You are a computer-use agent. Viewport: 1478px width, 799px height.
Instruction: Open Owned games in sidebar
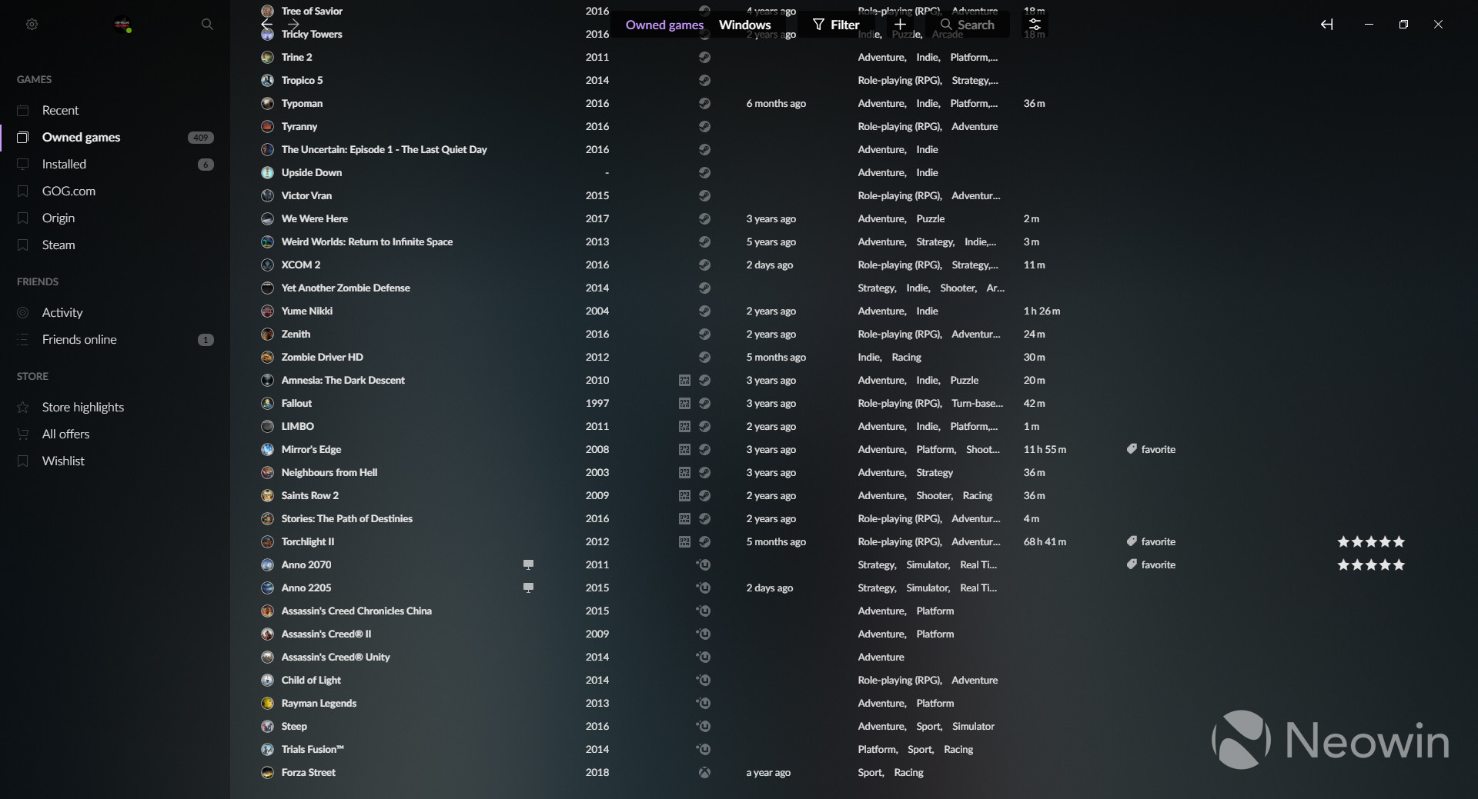115,137
